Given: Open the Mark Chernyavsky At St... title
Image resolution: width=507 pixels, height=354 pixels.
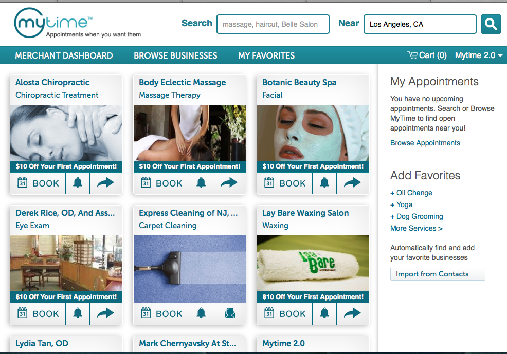Looking at the screenshot, I should click(x=188, y=343).
